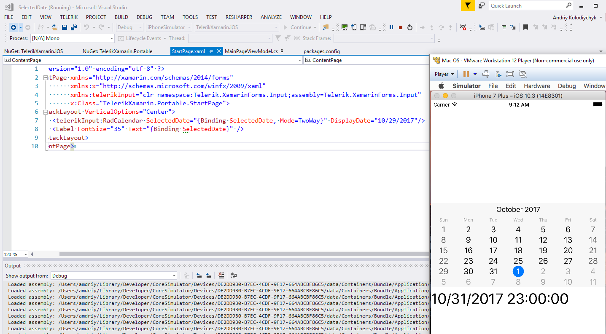
Task: Open the 120 % zoom level dropdown
Action: click(x=26, y=254)
